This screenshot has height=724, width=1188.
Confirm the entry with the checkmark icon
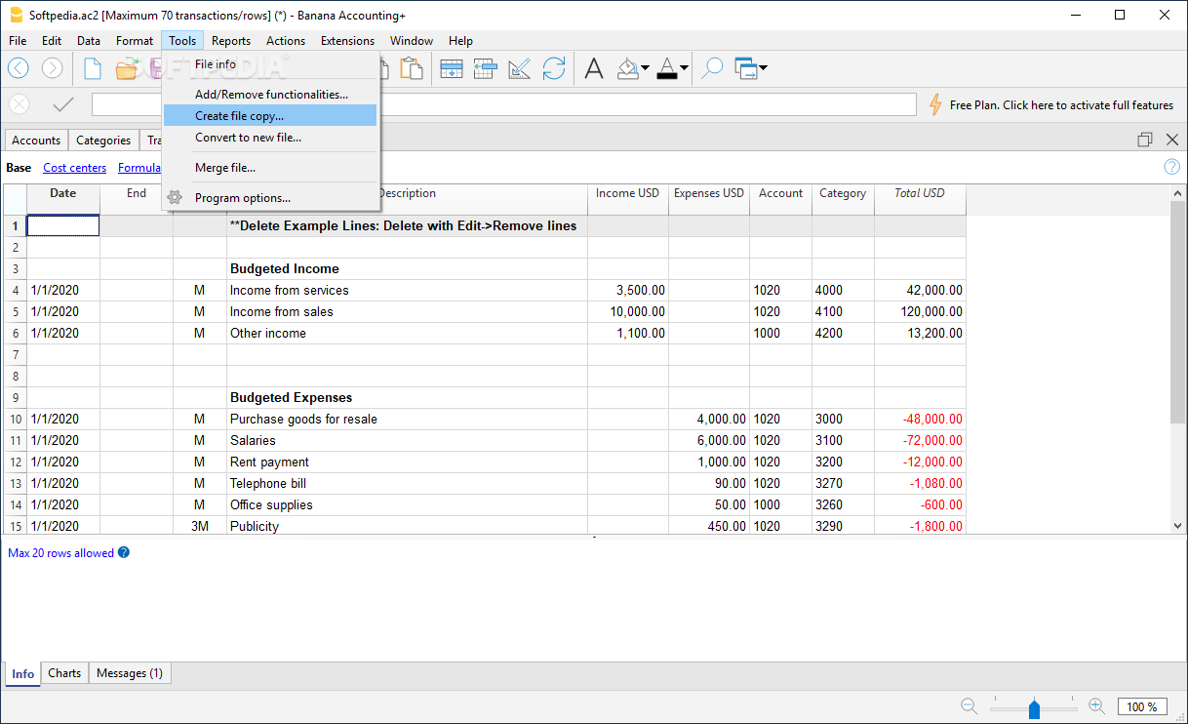(x=63, y=104)
